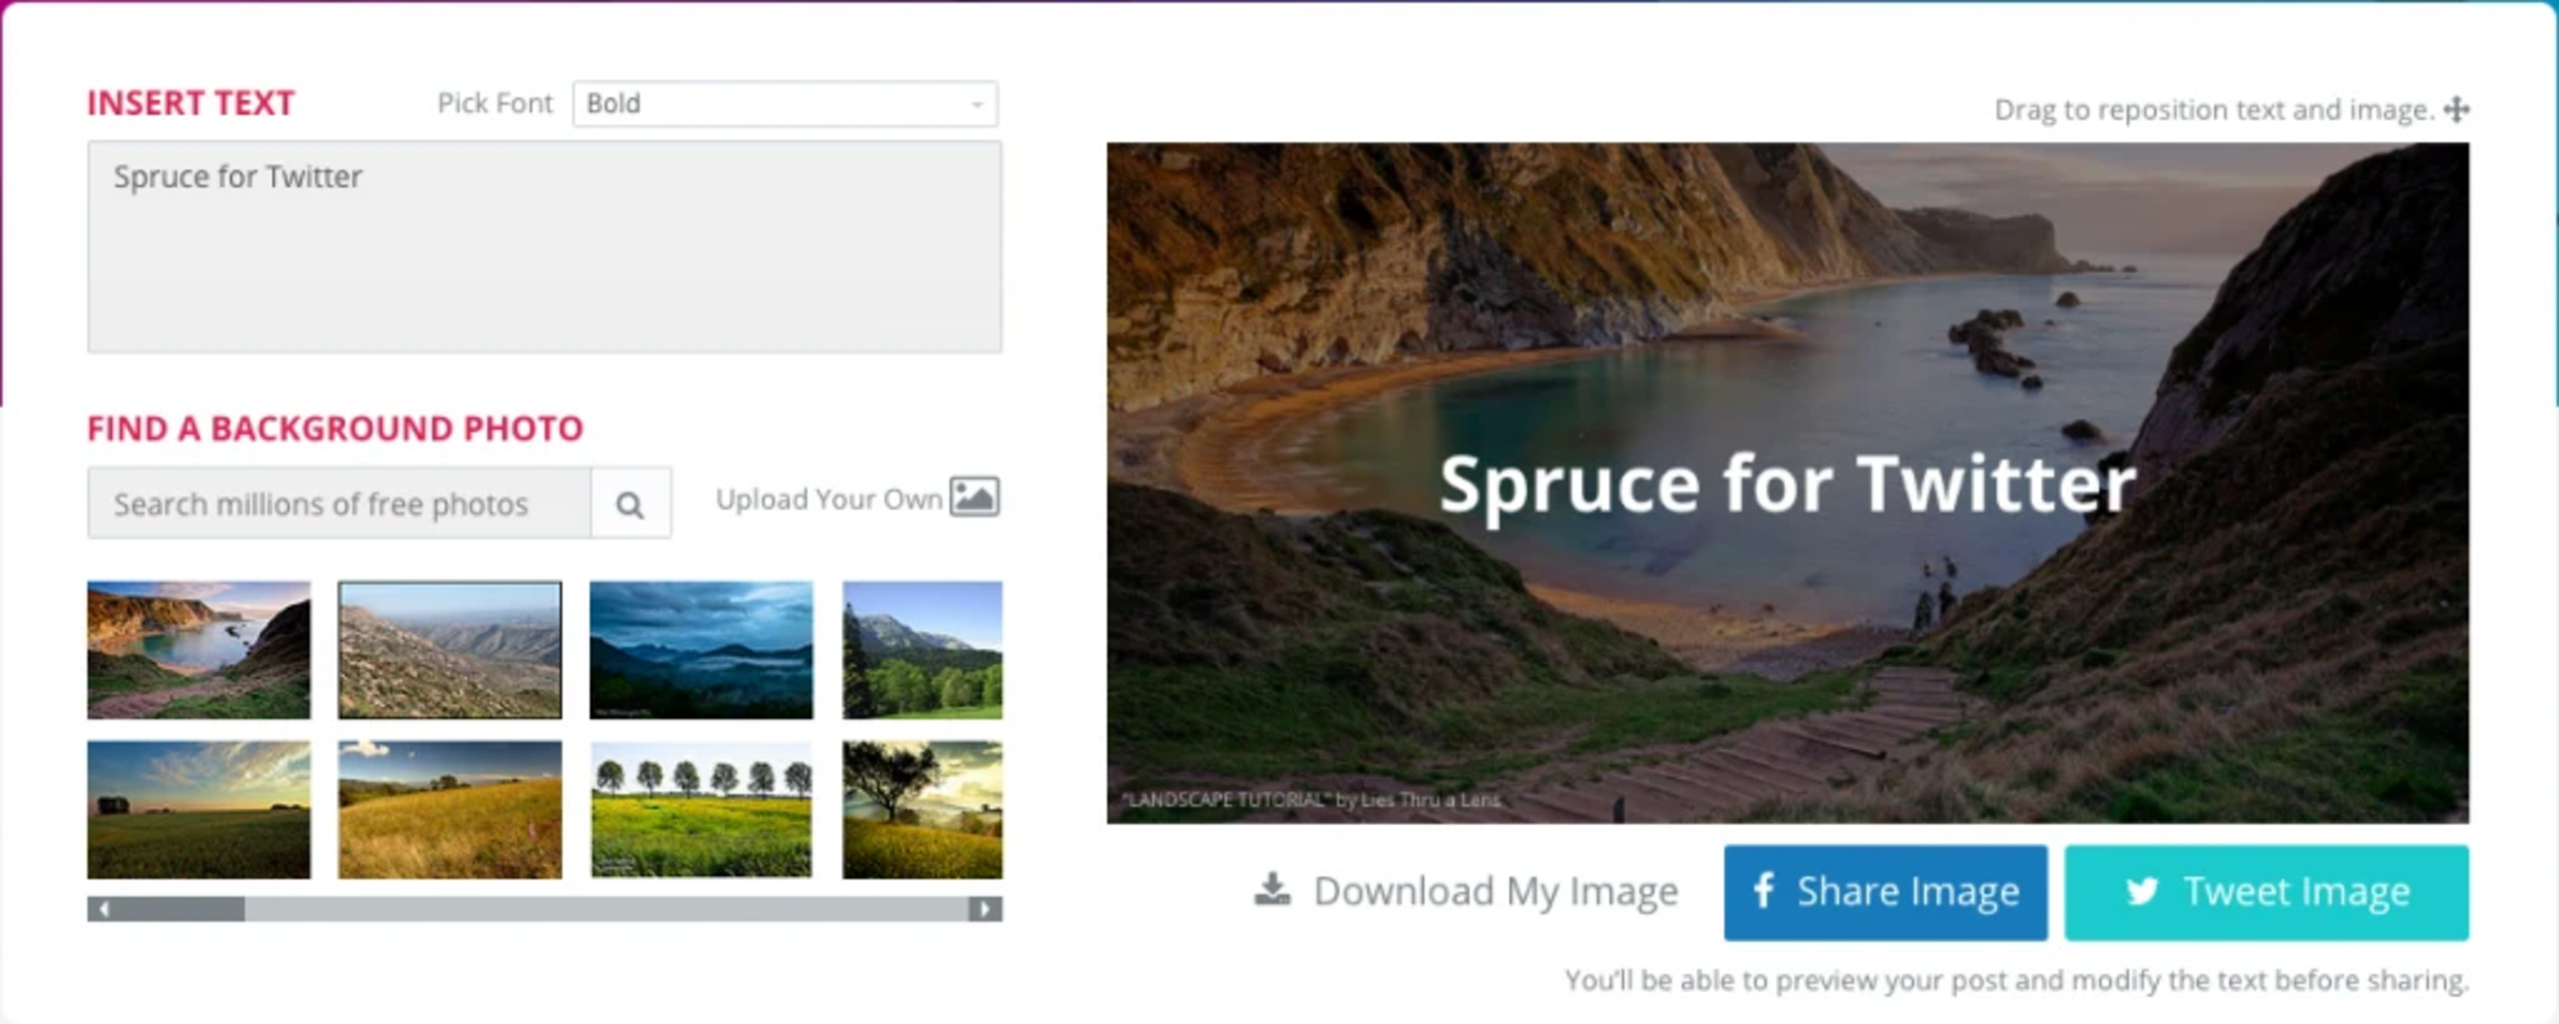Choose the blue misty mountains thumbnail

701,650
